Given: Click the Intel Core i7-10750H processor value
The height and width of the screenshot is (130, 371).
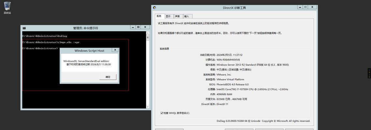Looking at the screenshot, I should pyautogui.click(x=252, y=89).
